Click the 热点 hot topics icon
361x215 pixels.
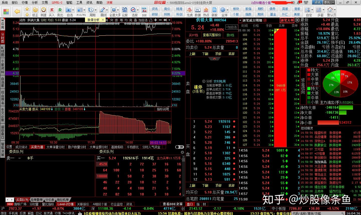pyautogui.click(x=206, y=10)
